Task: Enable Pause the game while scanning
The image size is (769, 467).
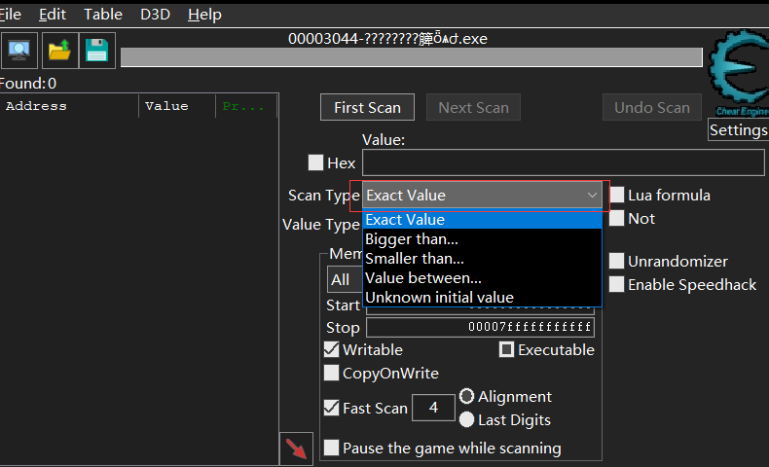Action: coord(332,448)
